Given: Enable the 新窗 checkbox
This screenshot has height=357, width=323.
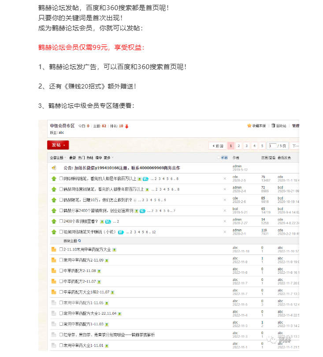Looking at the screenshot, I should 219,157.
